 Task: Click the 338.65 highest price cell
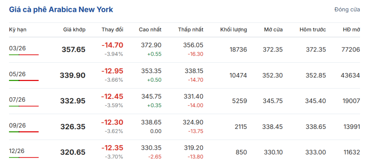[150, 123]
